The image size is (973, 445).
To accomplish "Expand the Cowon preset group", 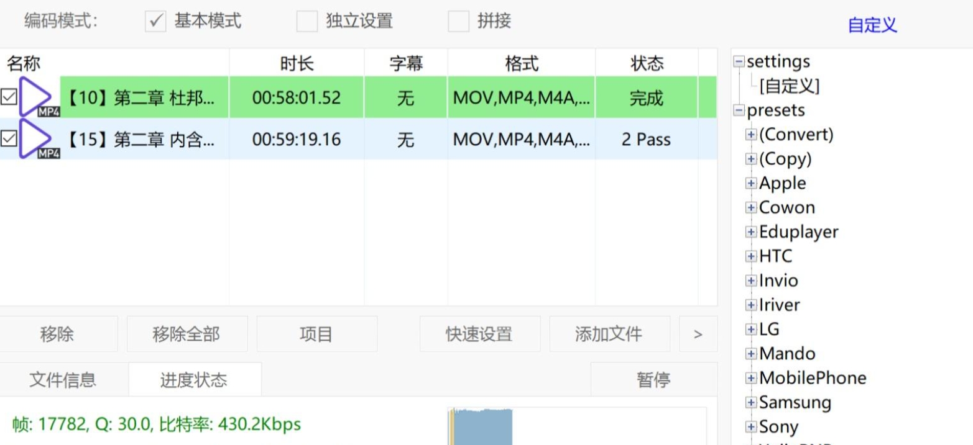I will point(751,208).
